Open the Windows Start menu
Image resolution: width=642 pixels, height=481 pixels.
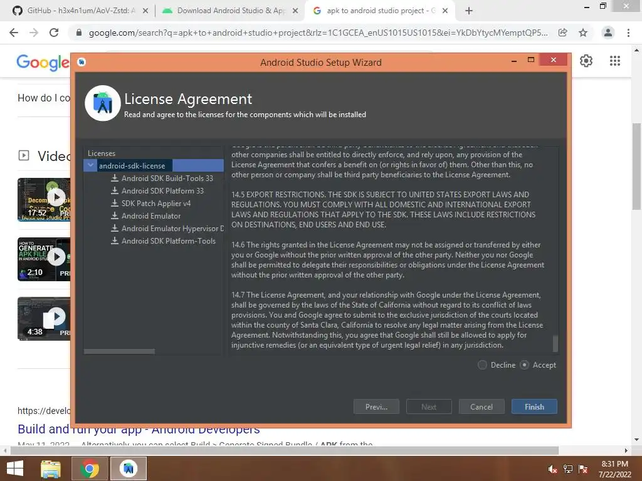[15, 468]
